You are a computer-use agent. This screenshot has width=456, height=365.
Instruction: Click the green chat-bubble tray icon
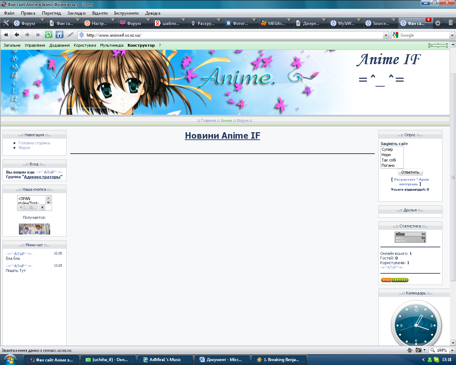pos(436,360)
